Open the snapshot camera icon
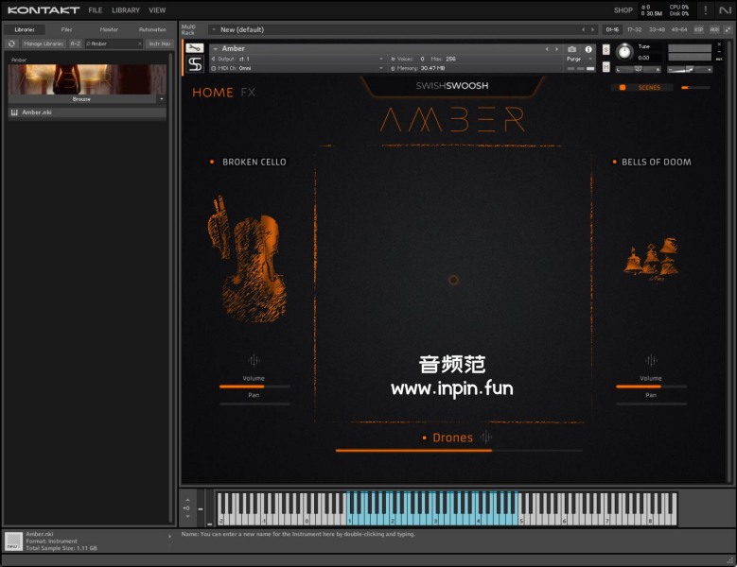Screen dimensions: 737x567 pyautogui.click(x=571, y=49)
